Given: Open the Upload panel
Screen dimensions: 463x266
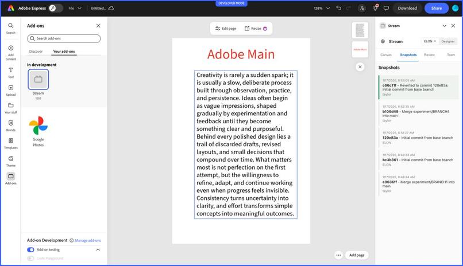Looking at the screenshot, I should click(11, 91).
